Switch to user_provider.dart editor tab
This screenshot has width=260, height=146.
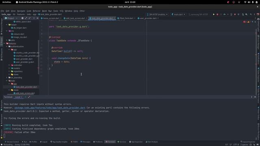(148, 18)
